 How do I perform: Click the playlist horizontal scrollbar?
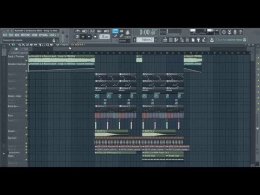tap(132, 49)
